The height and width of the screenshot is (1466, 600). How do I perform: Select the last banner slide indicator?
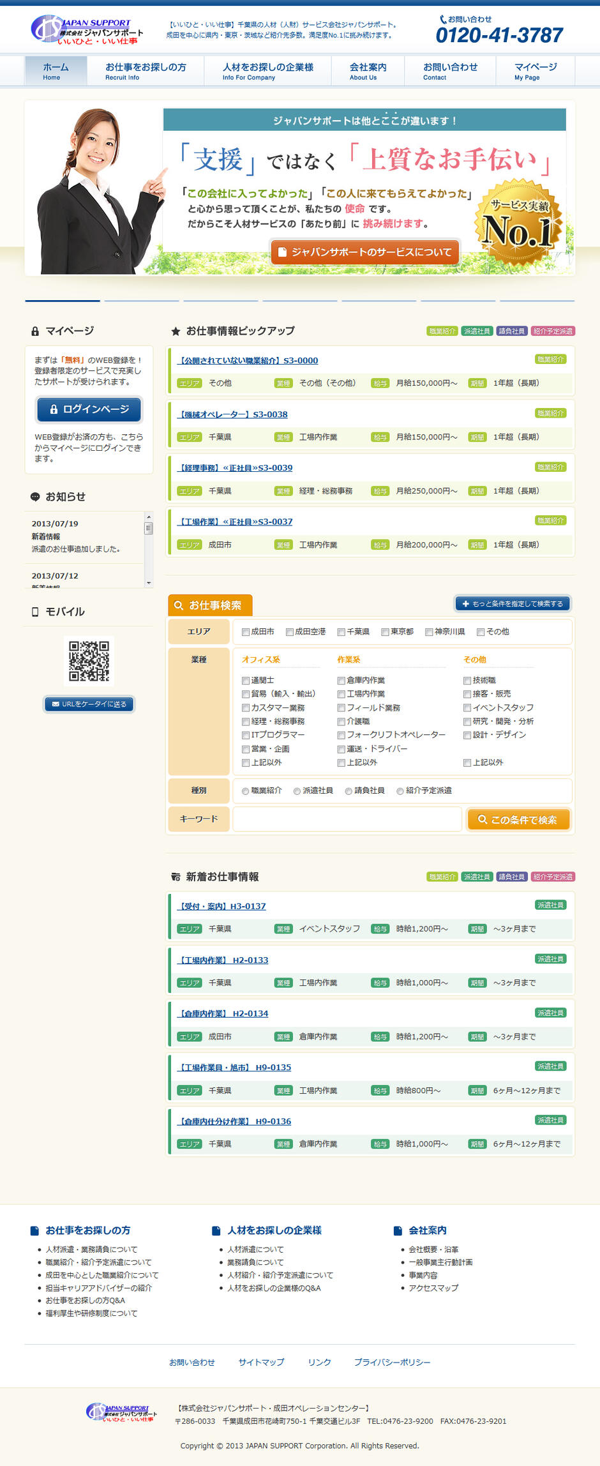[x=537, y=300]
